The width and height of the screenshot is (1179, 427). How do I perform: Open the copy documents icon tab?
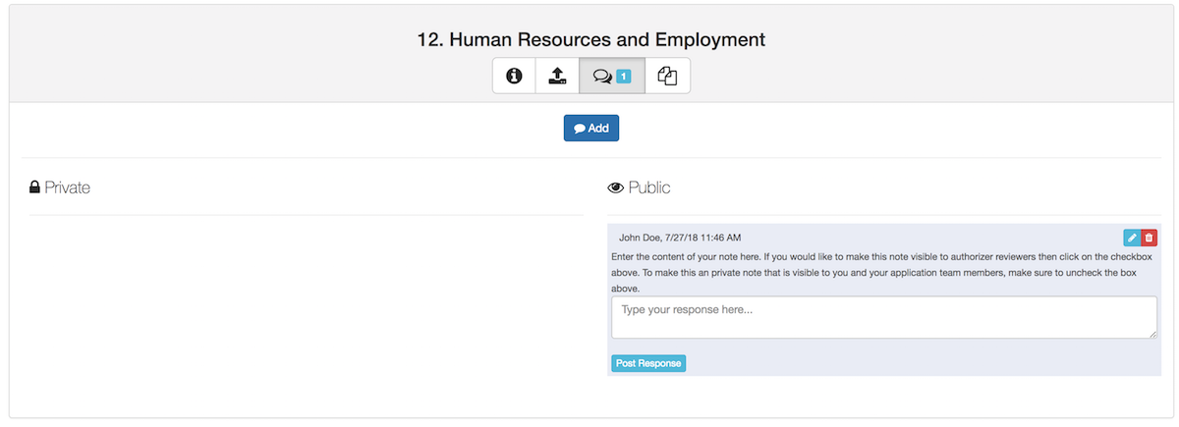click(668, 76)
